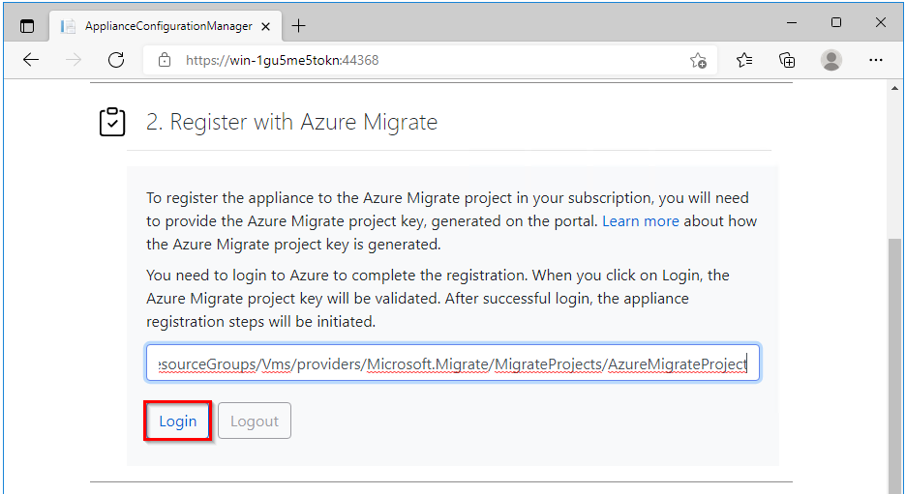
Task: Refresh the current page
Action: click(x=116, y=60)
